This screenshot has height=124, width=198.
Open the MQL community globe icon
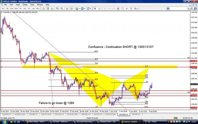[168, 9]
